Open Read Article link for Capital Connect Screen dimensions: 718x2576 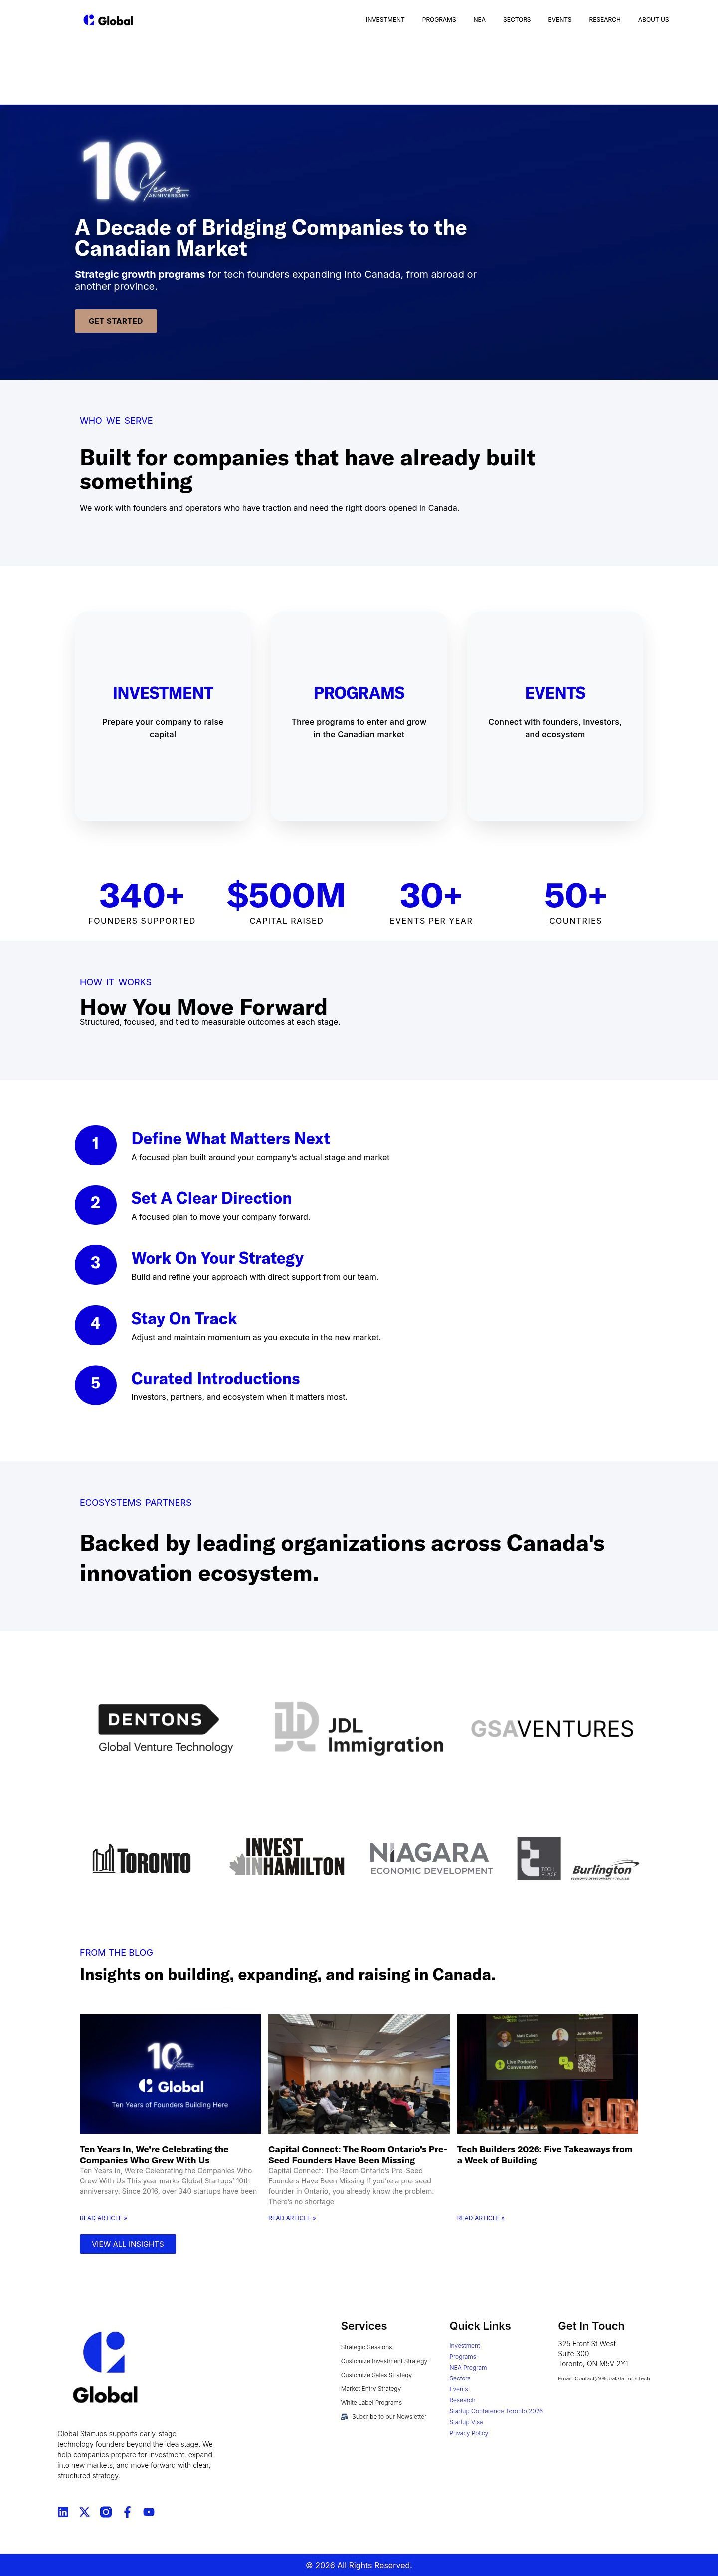tap(292, 2217)
